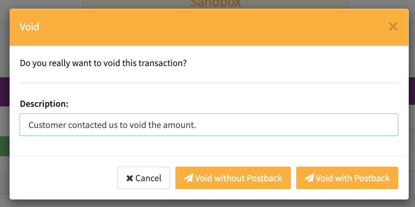The width and height of the screenshot is (415, 207).
Task: Click the X icon inside Cancel button
Action: (130, 178)
